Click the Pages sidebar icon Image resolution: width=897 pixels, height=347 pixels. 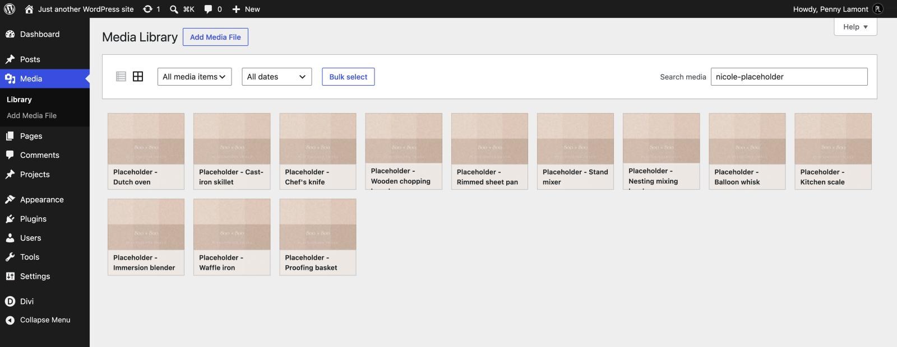tap(10, 136)
